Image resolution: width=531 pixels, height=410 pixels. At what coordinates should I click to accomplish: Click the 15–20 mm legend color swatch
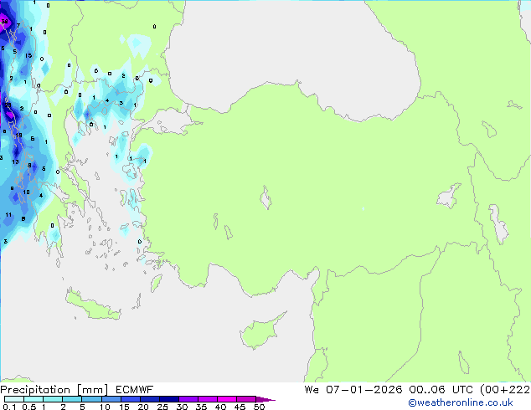click(x=130, y=399)
